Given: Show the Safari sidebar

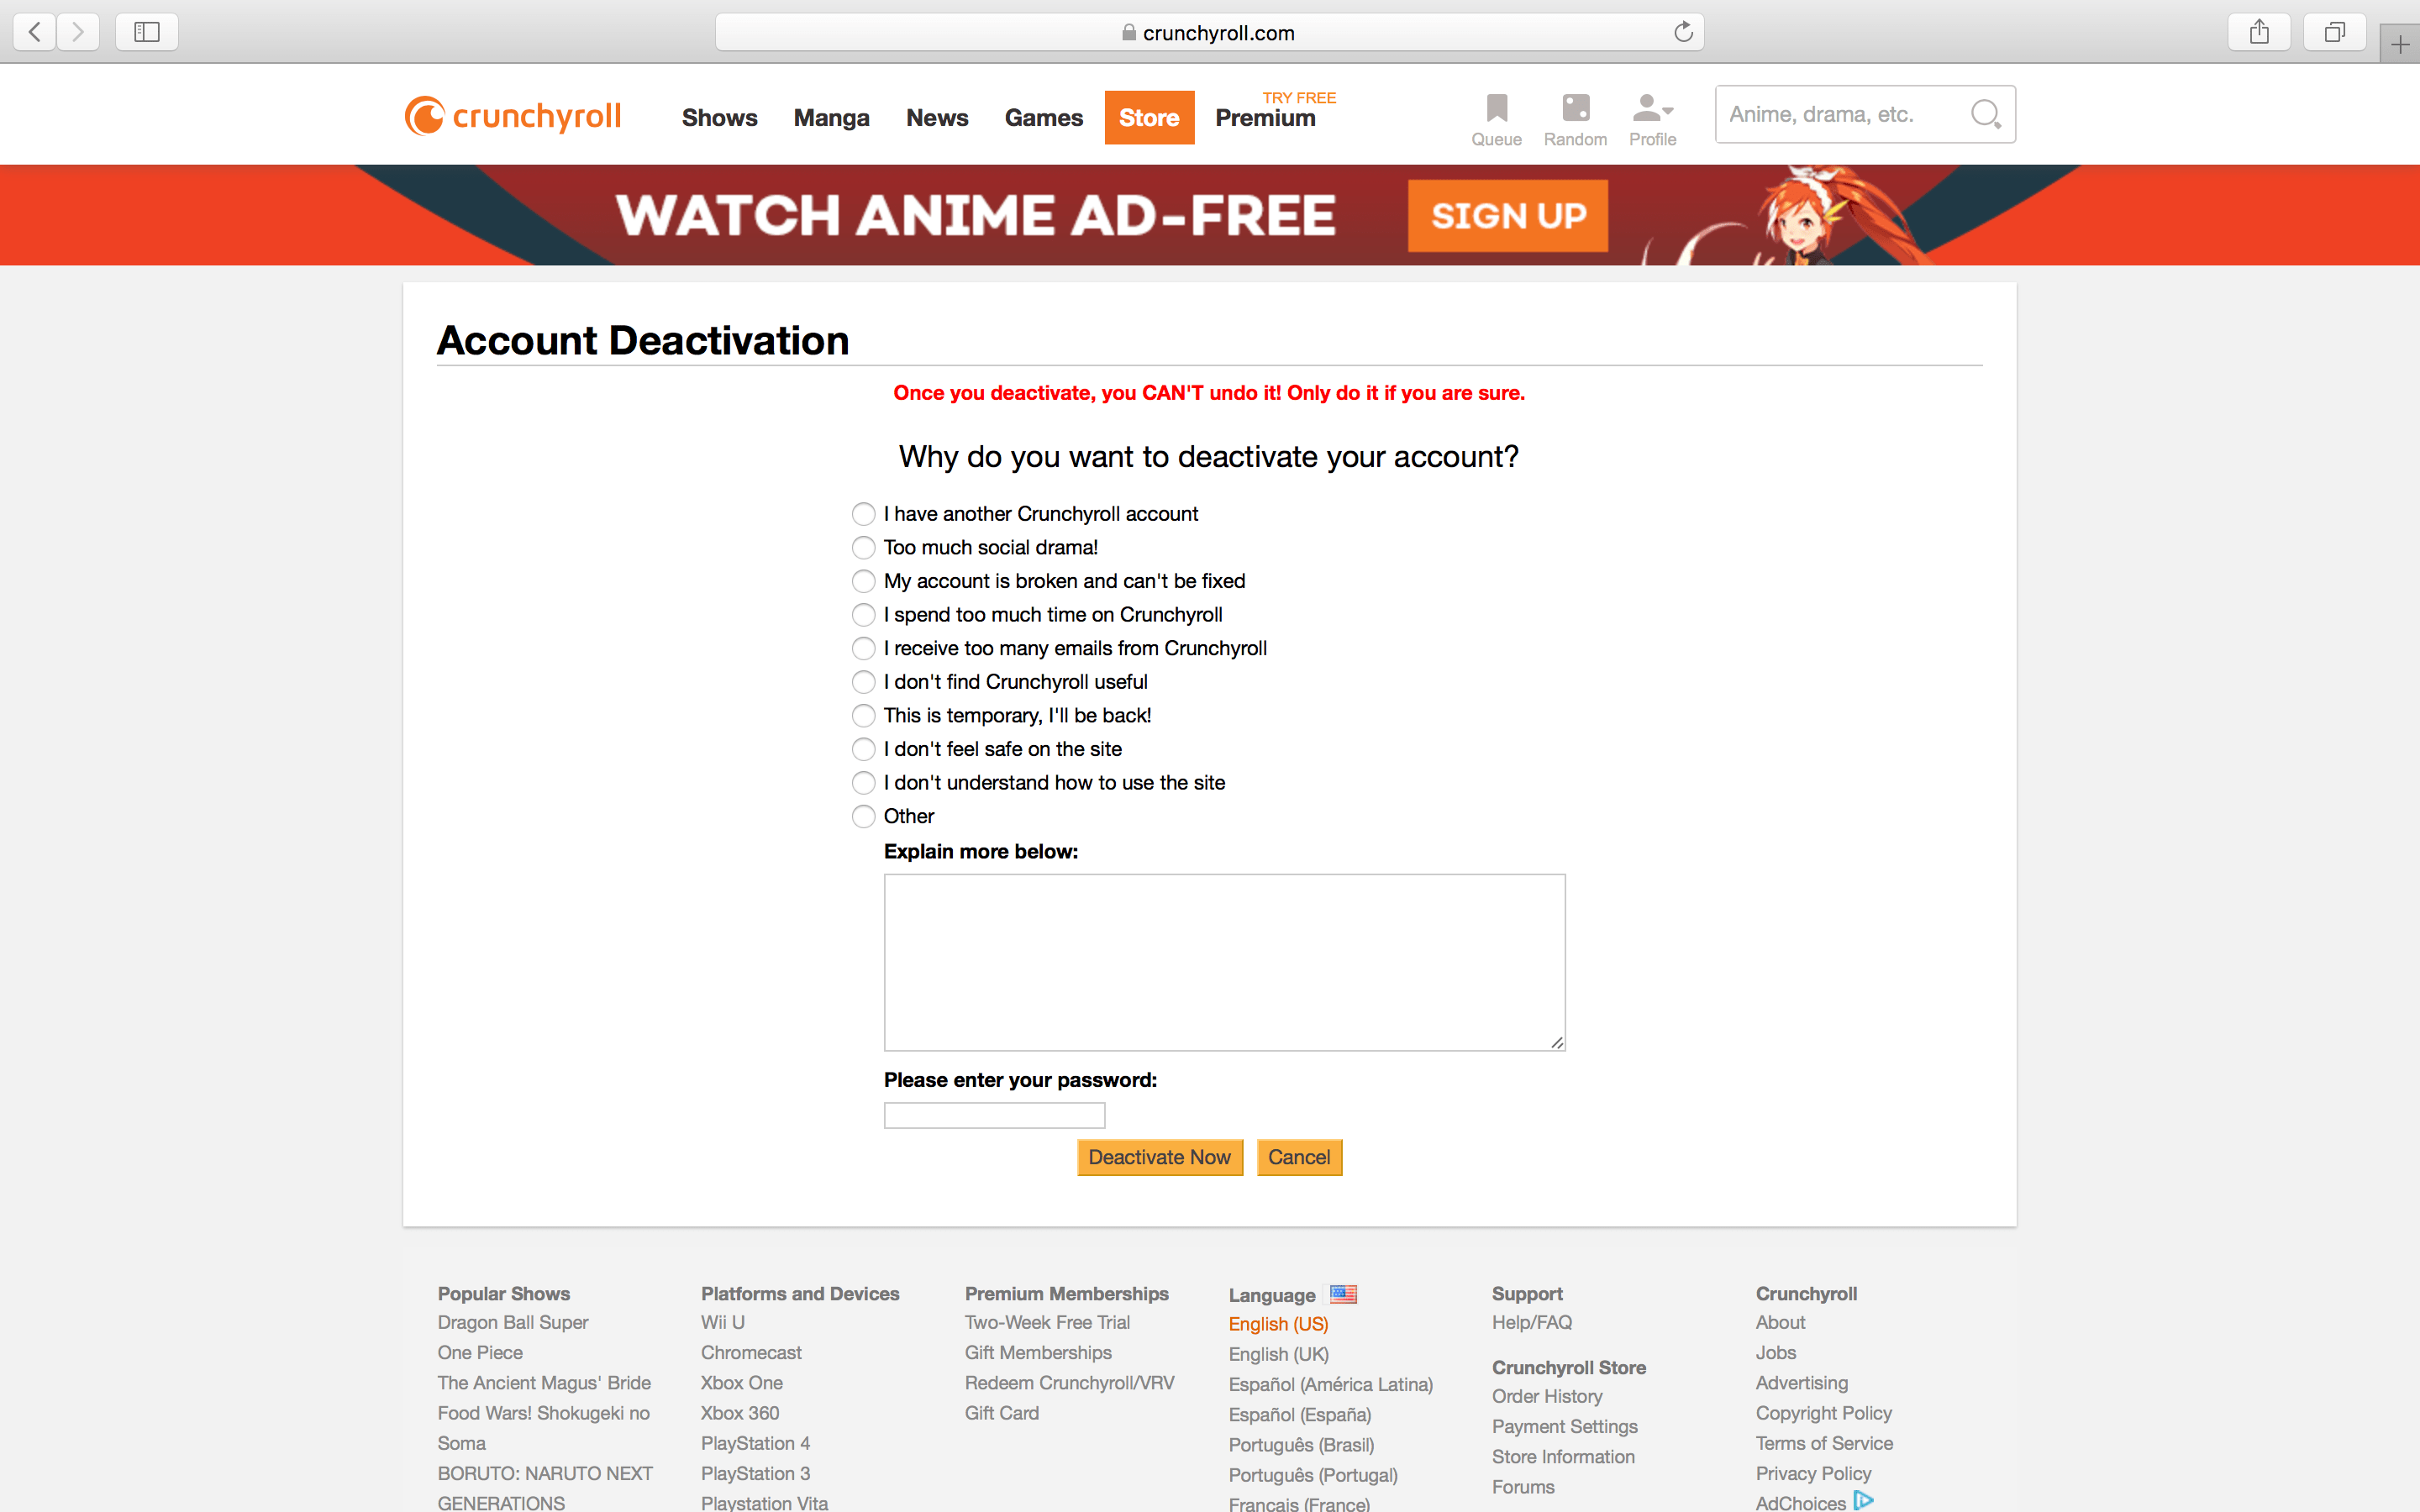Looking at the screenshot, I should tap(146, 32).
